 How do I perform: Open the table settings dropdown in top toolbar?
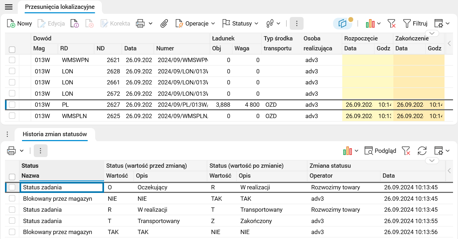tap(442, 23)
